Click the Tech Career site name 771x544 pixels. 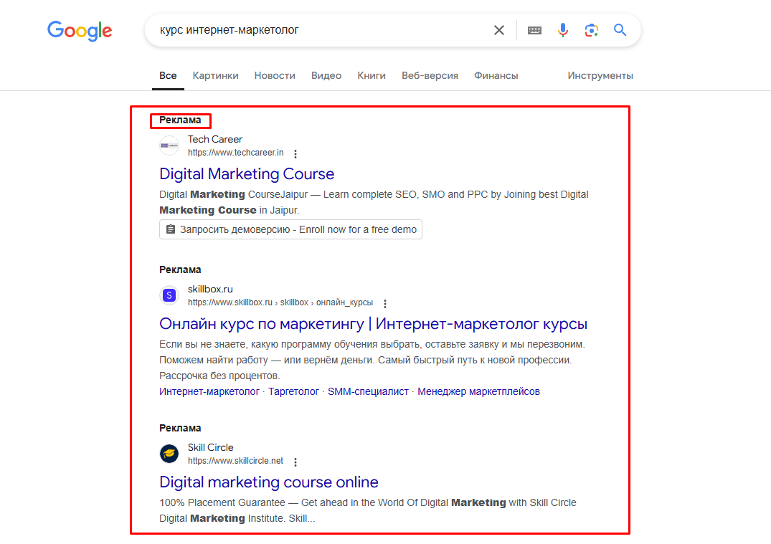tap(215, 140)
